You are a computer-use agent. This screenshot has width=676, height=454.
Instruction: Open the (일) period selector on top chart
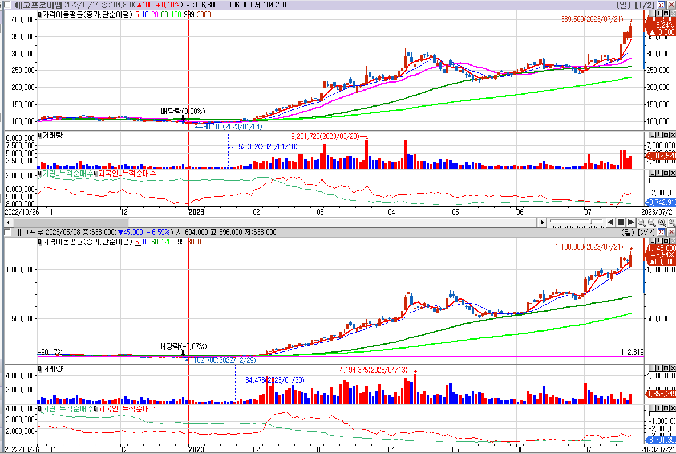pos(624,5)
